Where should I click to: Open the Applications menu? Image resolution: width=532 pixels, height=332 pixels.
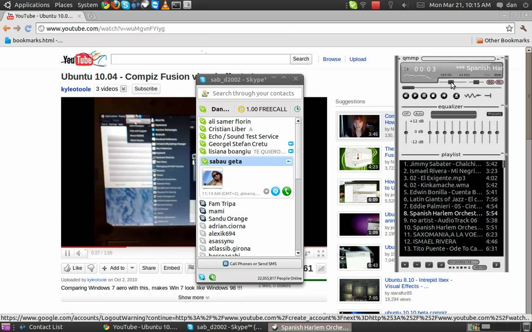point(32,5)
